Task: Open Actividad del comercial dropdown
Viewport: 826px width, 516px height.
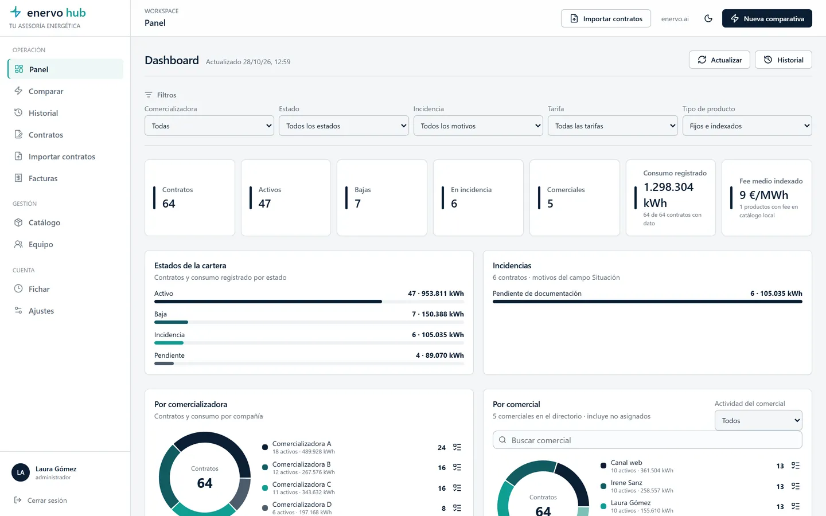Action: tap(758, 420)
